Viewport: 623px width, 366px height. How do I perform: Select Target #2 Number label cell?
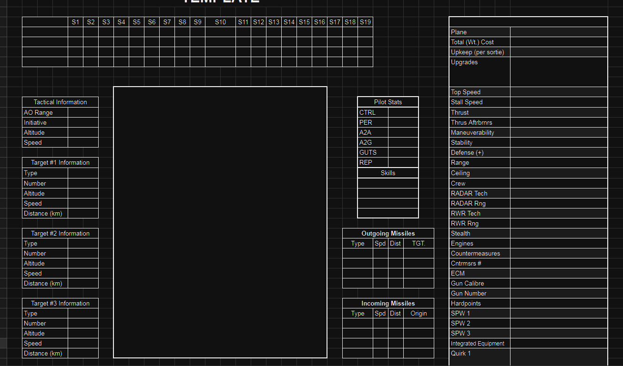coord(45,253)
